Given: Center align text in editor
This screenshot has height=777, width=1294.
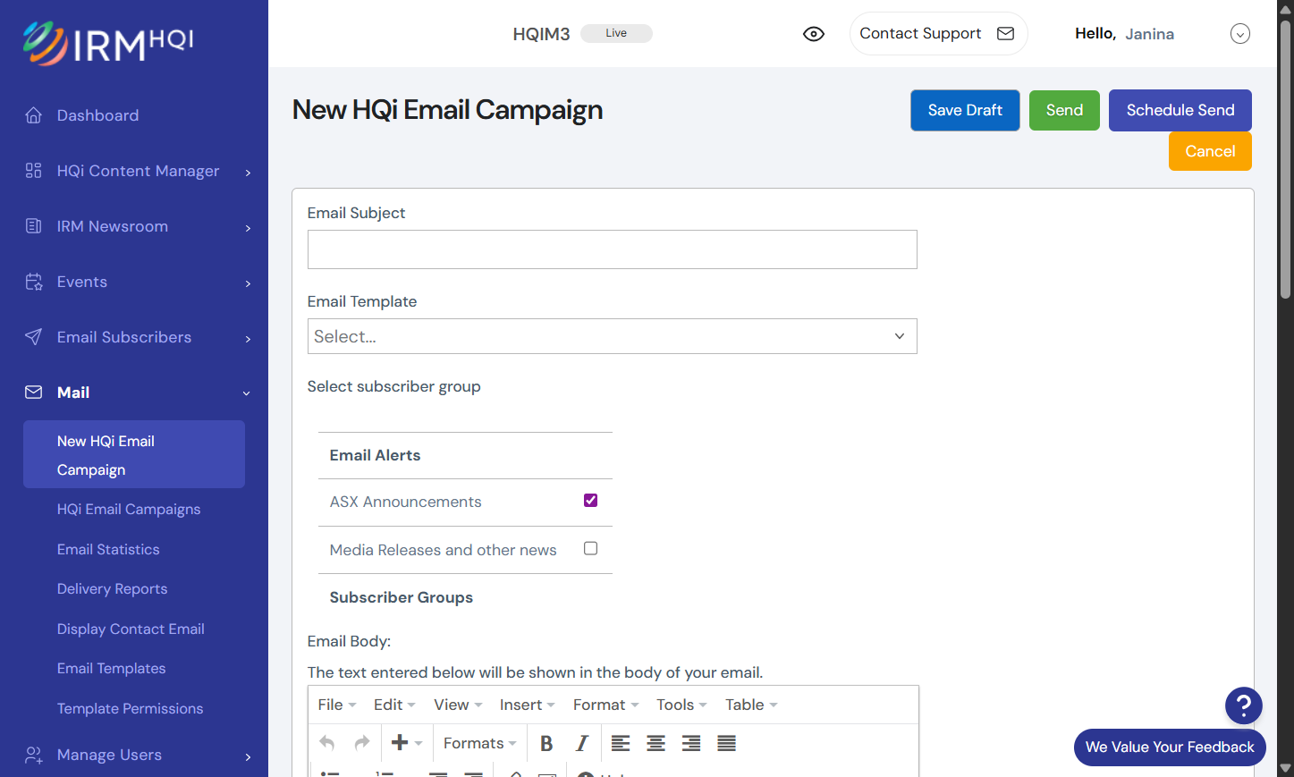Looking at the screenshot, I should pyautogui.click(x=655, y=743).
